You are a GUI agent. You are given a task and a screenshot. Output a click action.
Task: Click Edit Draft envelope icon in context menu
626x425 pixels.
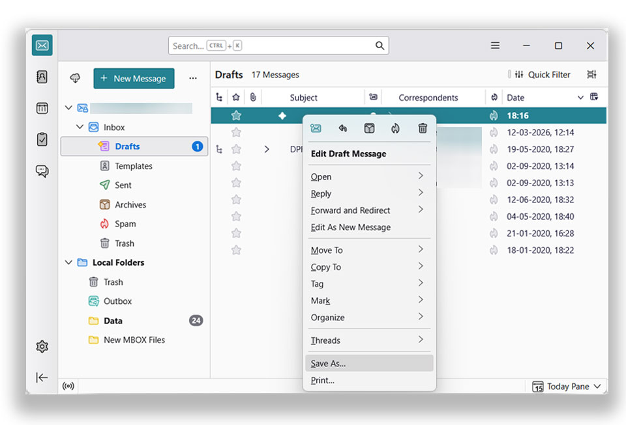click(x=316, y=128)
